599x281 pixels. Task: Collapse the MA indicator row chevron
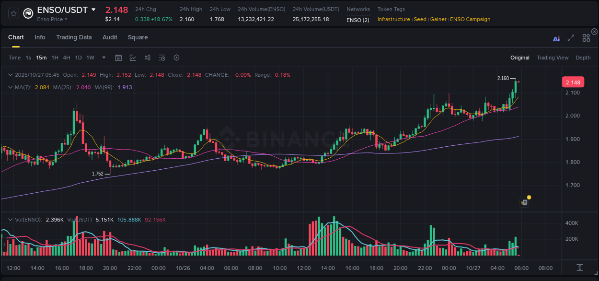point(10,87)
